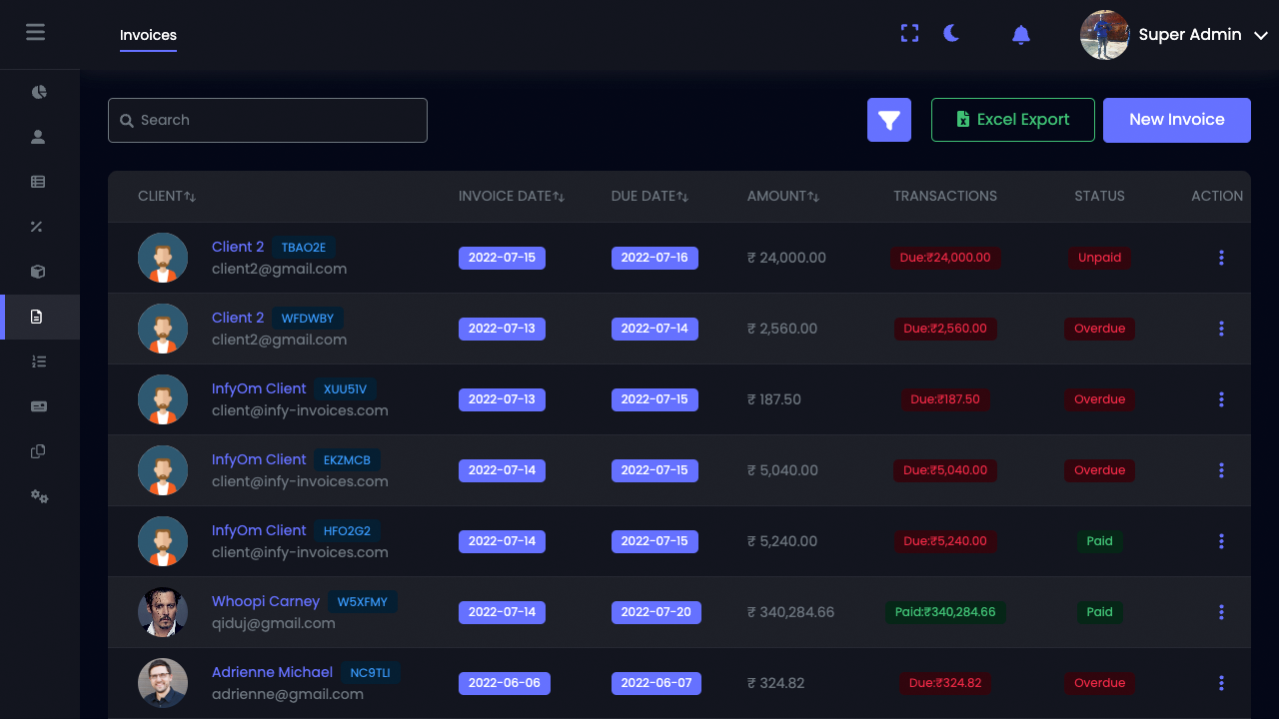Open the navigation menu via hamburger icon
1279x719 pixels.
[x=36, y=31]
